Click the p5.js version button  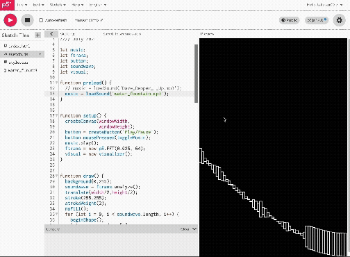point(317,20)
